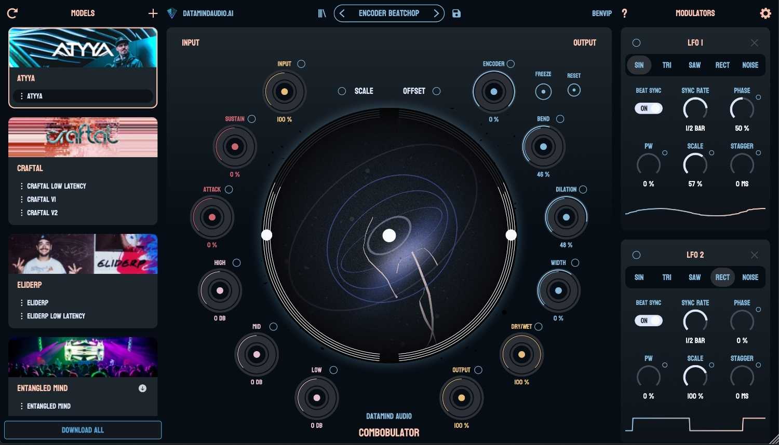779x445 pixels.
Task: Go to the previous preset with the left chevron
Action: click(342, 13)
